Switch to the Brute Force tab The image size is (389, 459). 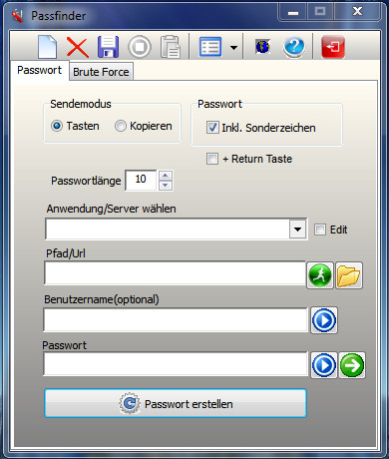[x=101, y=72]
